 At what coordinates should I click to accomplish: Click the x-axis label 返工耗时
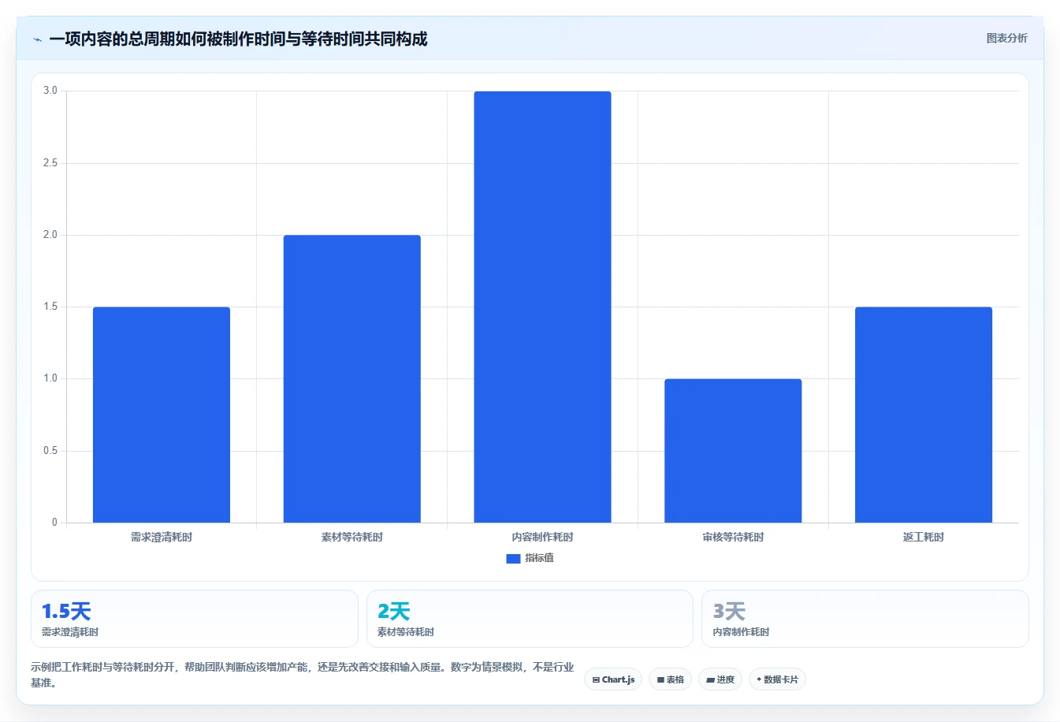point(924,537)
